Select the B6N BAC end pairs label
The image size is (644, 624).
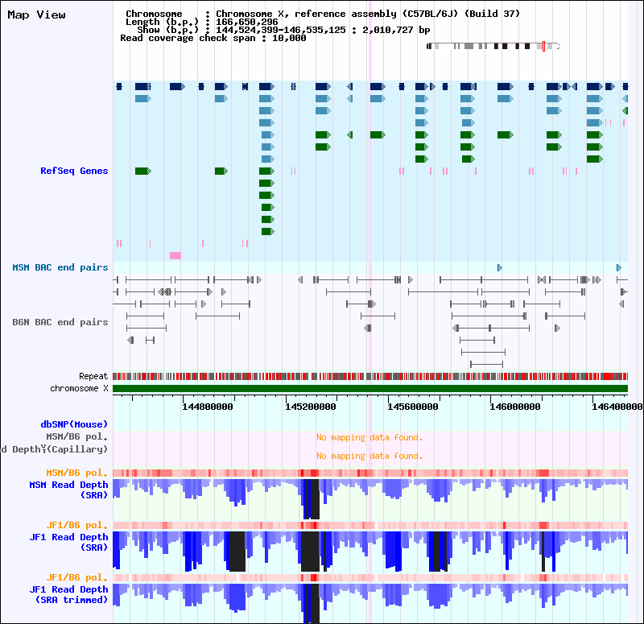[x=60, y=322]
